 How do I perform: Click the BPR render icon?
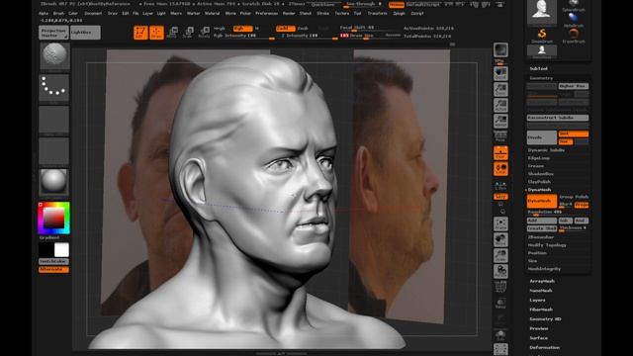click(500, 49)
